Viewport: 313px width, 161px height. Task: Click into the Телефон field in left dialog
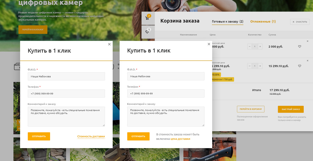(66, 94)
